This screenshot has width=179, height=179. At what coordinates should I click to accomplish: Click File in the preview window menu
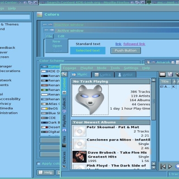[x=49, y=36]
